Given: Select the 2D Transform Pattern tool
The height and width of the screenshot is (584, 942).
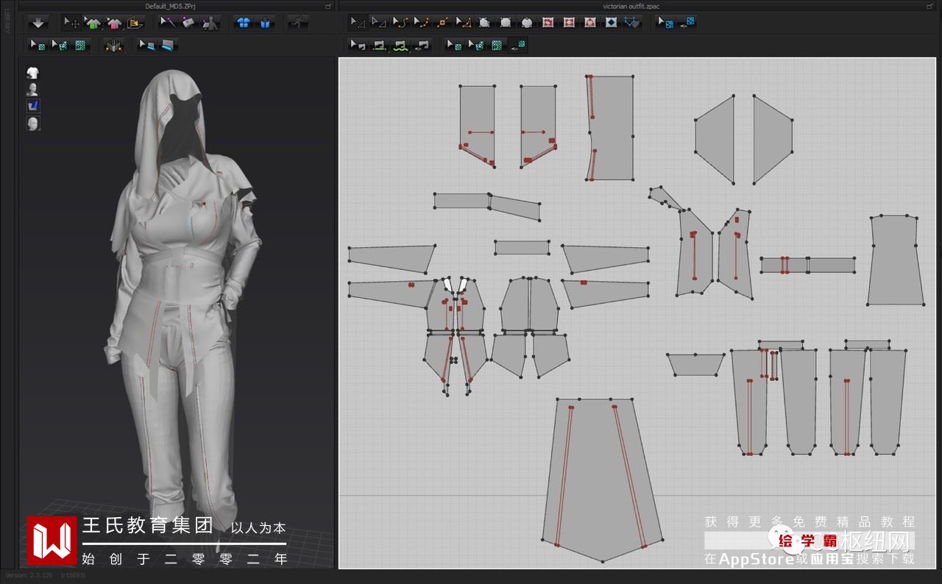Looking at the screenshot, I should click(x=358, y=23).
